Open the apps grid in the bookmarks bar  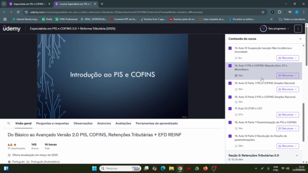click(x=5, y=19)
